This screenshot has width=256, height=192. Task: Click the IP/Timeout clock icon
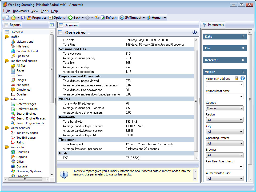122,18
